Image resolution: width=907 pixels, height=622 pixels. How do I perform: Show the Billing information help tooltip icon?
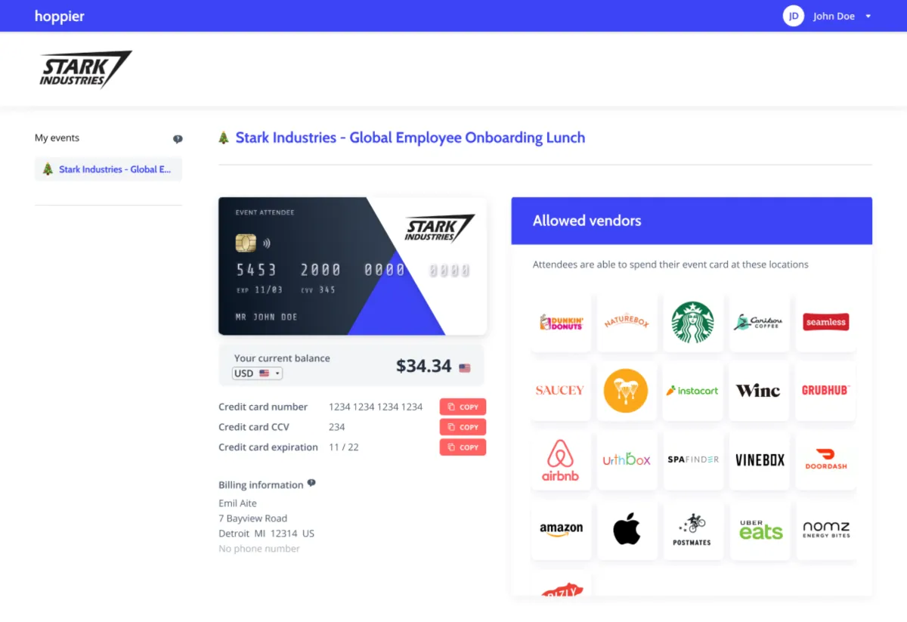(311, 484)
